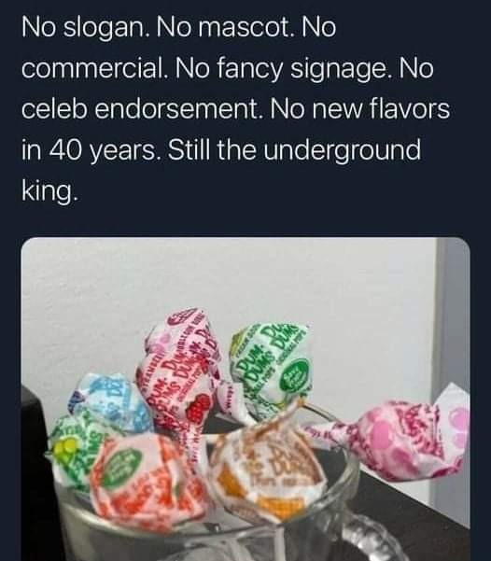The width and height of the screenshot is (491, 561).
Task: Click the word 'king.' in the tweet
Action: coord(49,190)
